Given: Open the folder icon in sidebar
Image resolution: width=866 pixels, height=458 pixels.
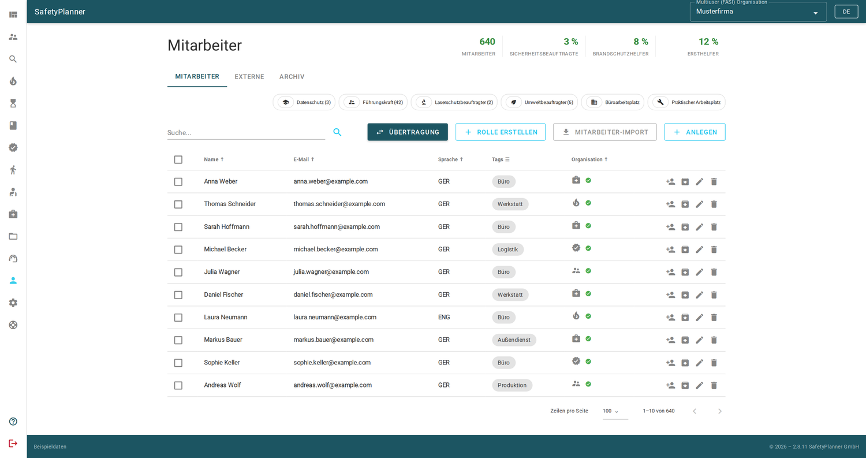Looking at the screenshot, I should pyautogui.click(x=13, y=236).
